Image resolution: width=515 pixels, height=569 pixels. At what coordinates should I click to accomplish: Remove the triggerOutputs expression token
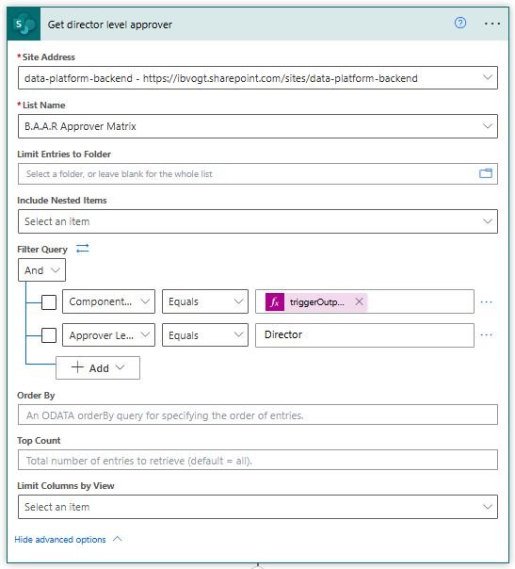click(359, 301)
